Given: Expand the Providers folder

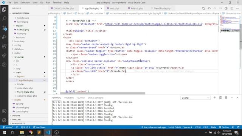Looking at the screenshot, I should click(20, 37).
